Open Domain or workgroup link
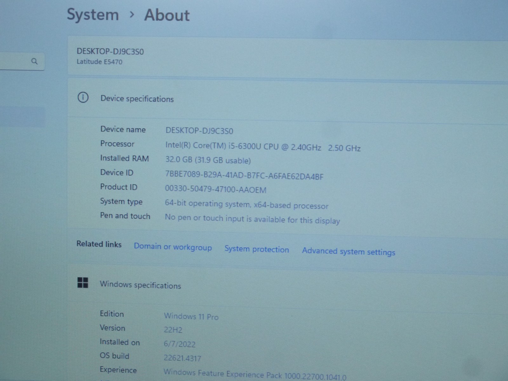 [173, 247]
